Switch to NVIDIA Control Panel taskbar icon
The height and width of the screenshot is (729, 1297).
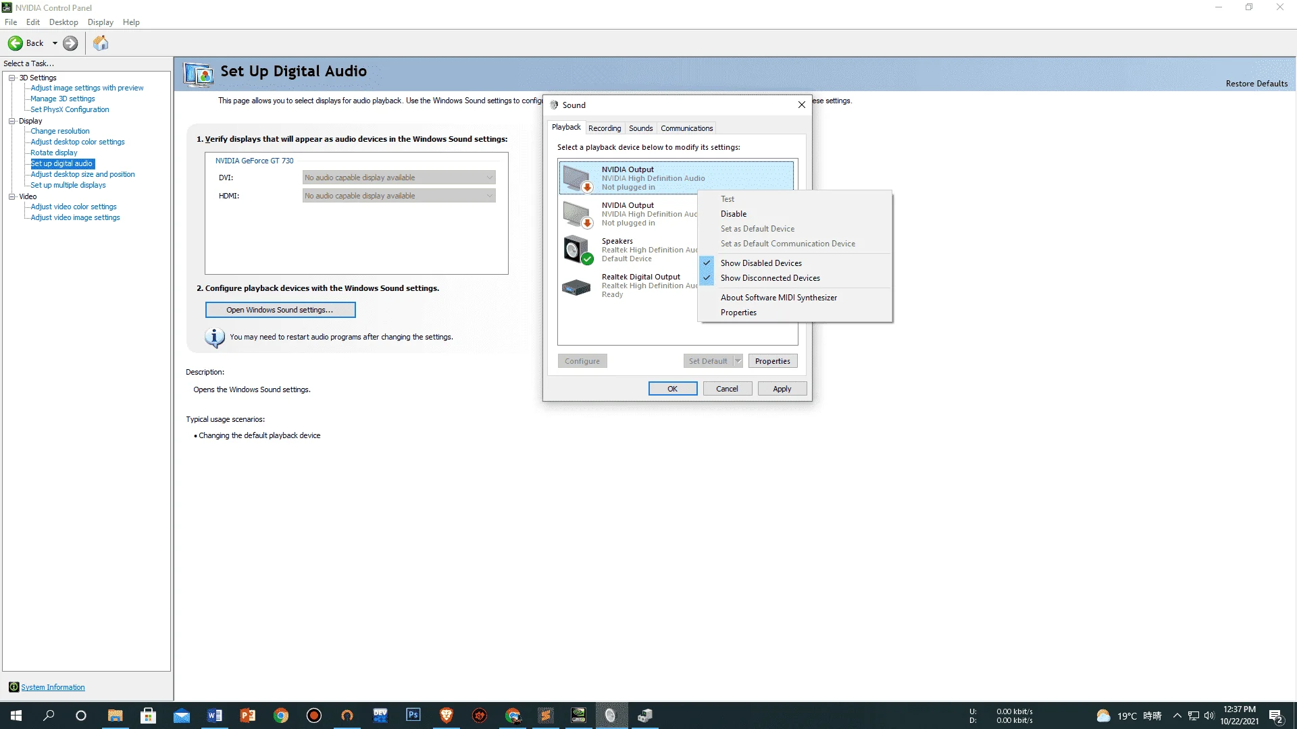578,715
